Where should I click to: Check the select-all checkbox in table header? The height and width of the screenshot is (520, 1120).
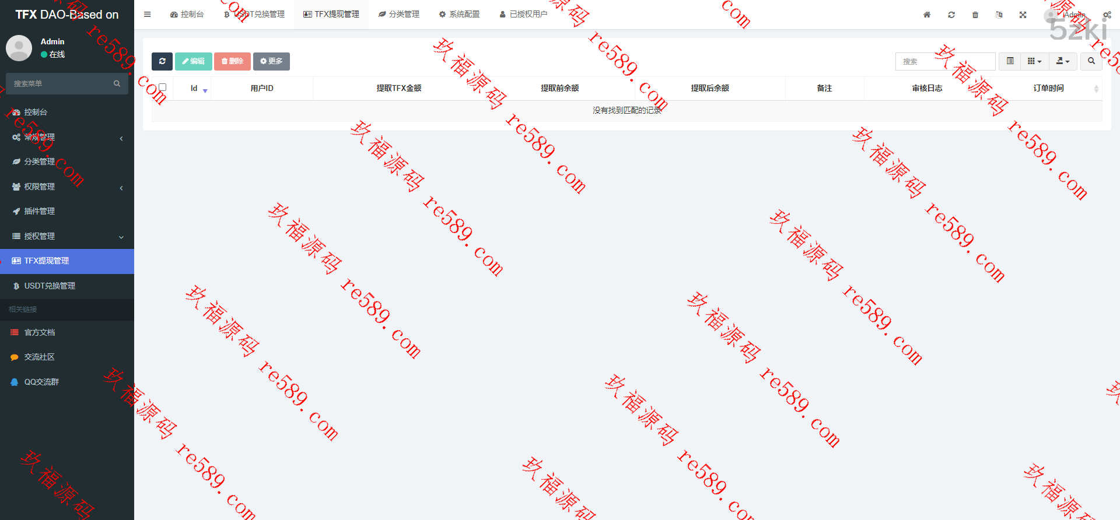tap(163, 87)
